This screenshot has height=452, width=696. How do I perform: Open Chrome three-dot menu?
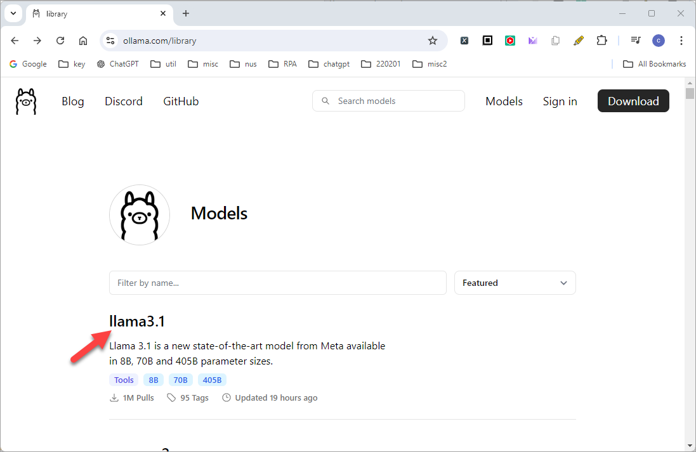point(681,41)
